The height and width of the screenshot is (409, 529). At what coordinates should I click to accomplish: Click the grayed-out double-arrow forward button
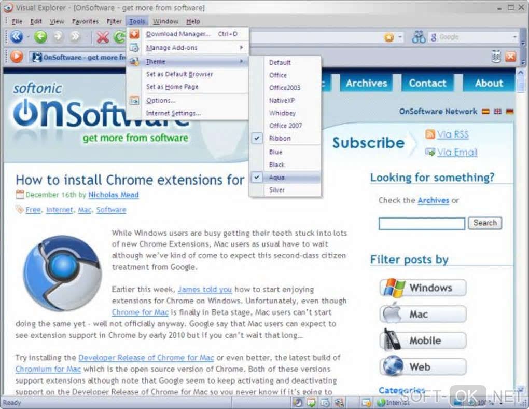[x=75, y=36]
